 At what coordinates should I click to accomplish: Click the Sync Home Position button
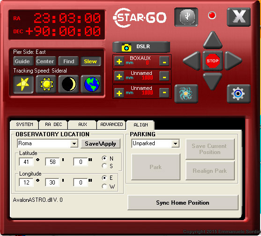[x=183, y=203]
